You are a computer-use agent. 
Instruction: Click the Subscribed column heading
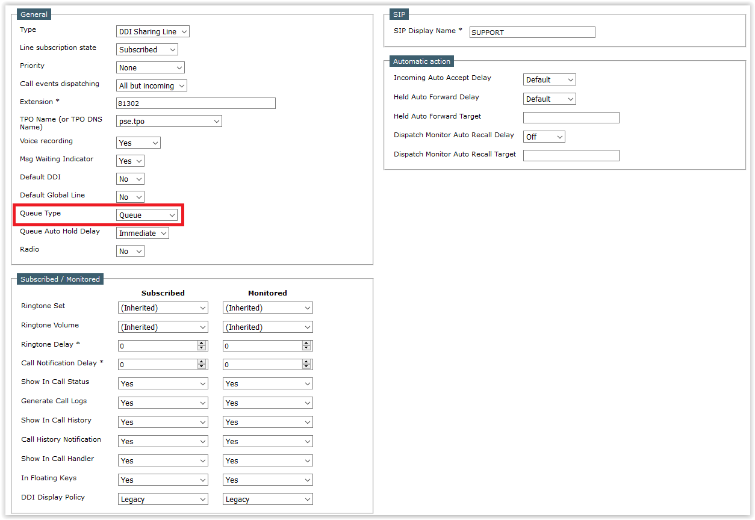(163, 293)
